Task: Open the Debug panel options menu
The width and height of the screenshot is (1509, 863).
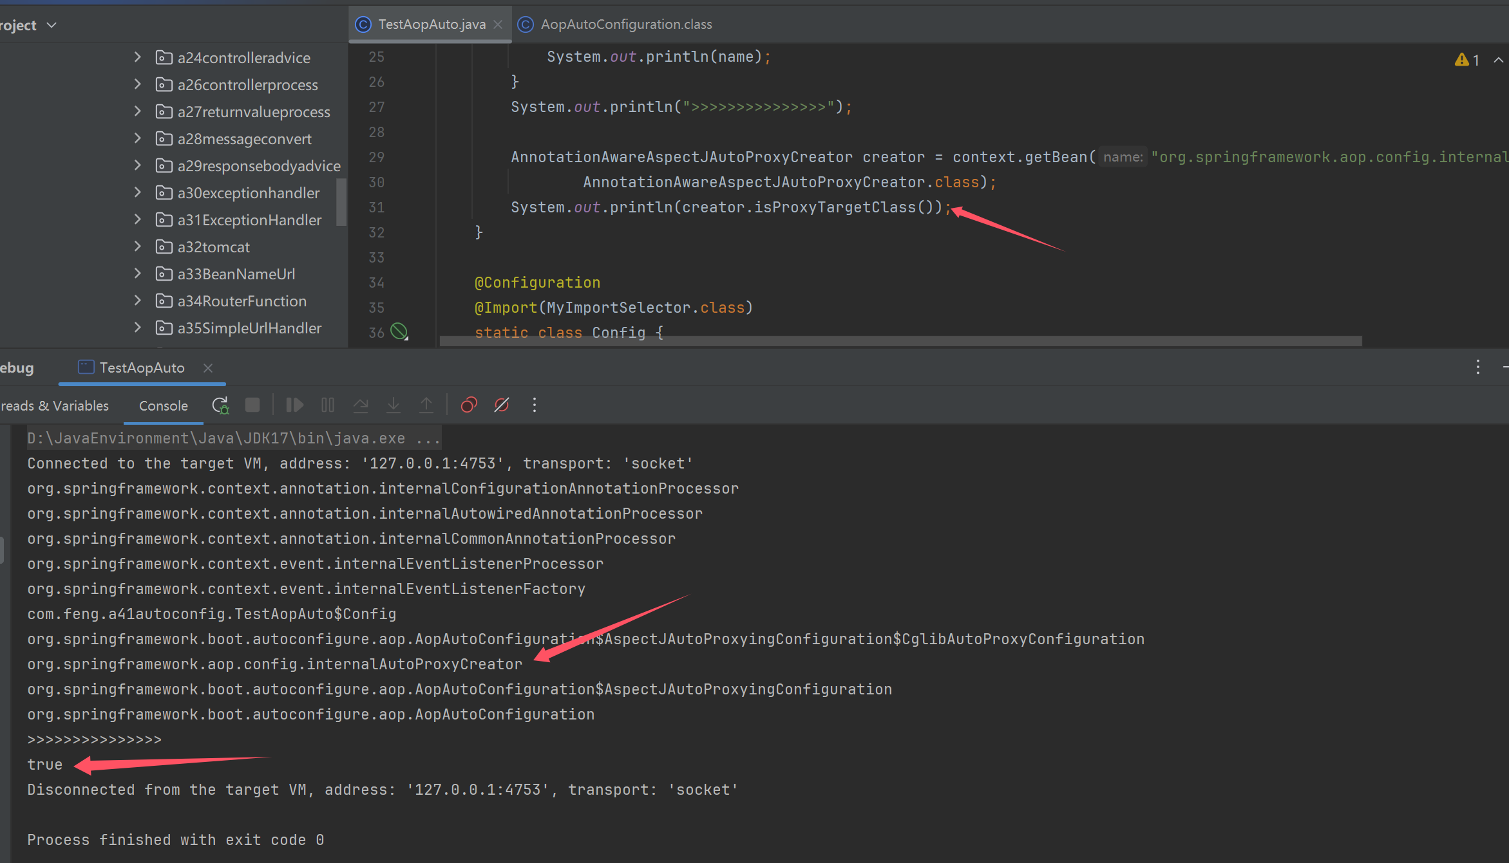Action: tap(1478, 367)
